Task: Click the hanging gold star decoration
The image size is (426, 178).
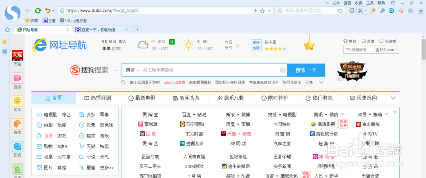Action: 309,44
